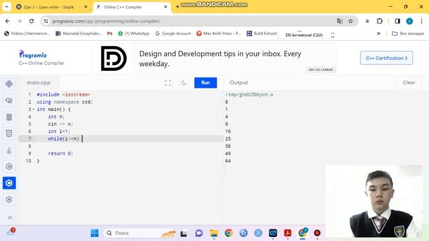Click the ADS VIA CARBON label
The width and height of the screenshot is (429, 241).
click(320, 70)
